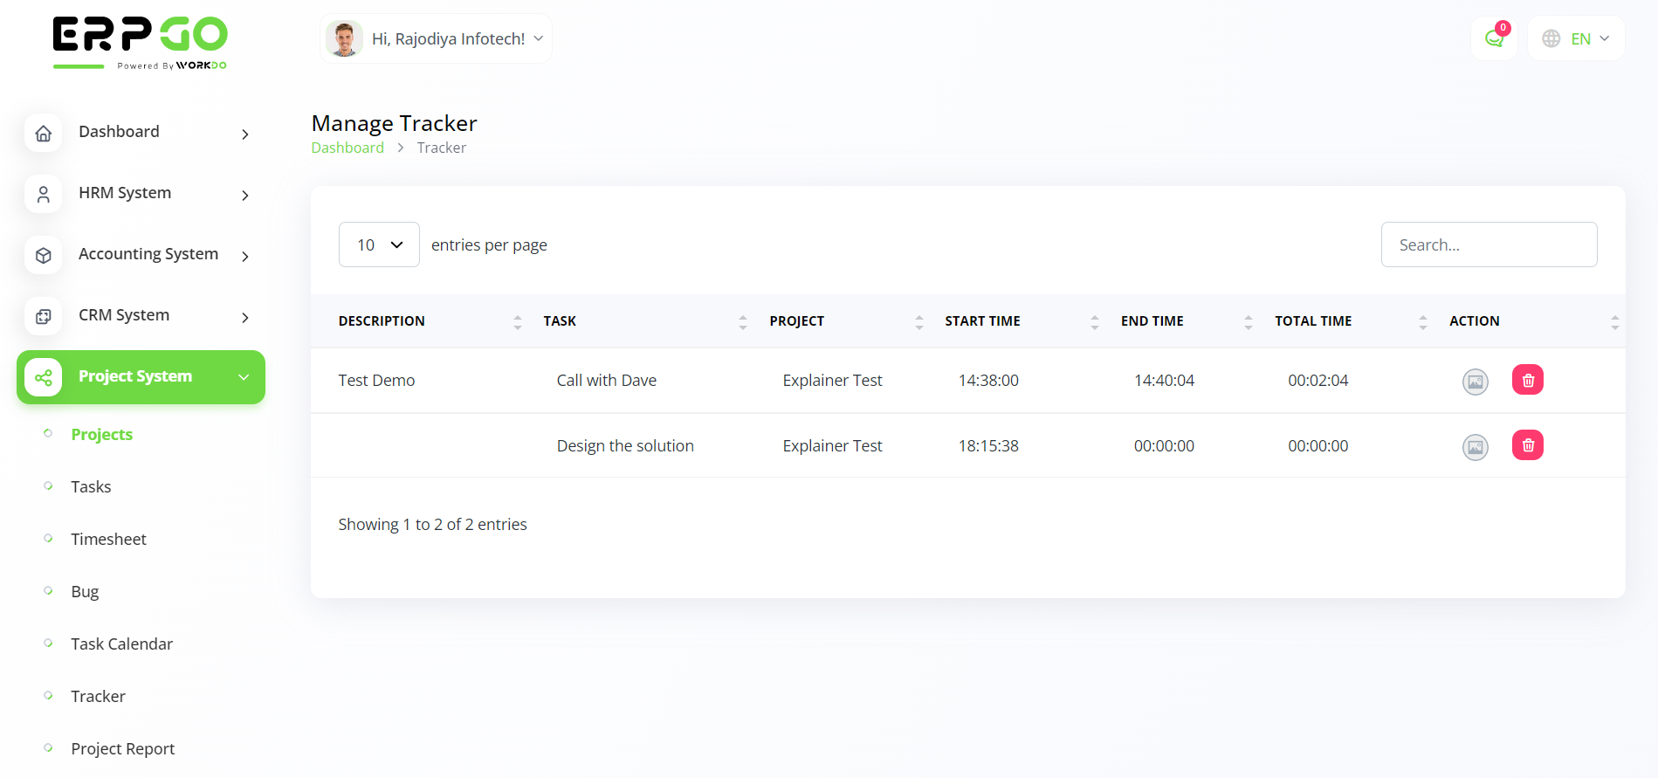View screenshots for Call with Dave
This screenshot has width=1658, height=778.
point(1476,382)
